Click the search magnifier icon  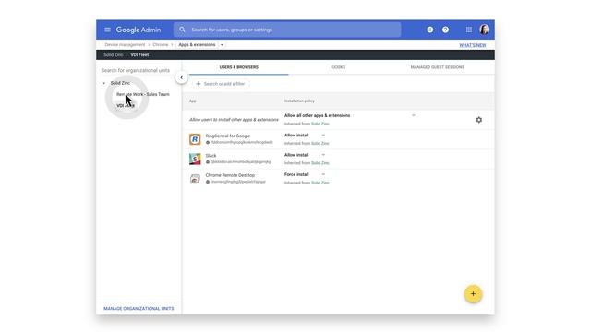[183, 30]
